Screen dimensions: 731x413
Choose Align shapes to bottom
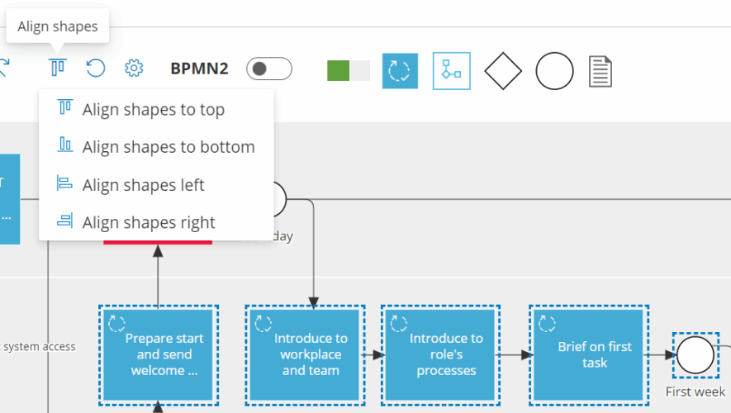click(168, 147)
